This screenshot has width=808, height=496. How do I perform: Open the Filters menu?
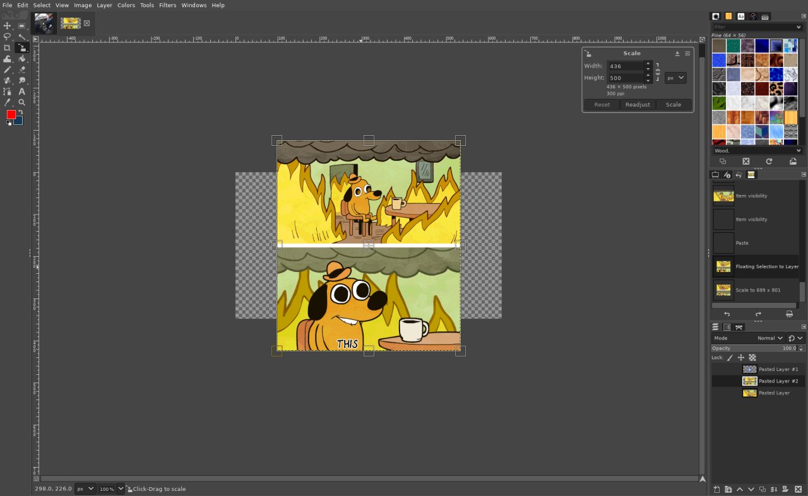click(168, 5)
